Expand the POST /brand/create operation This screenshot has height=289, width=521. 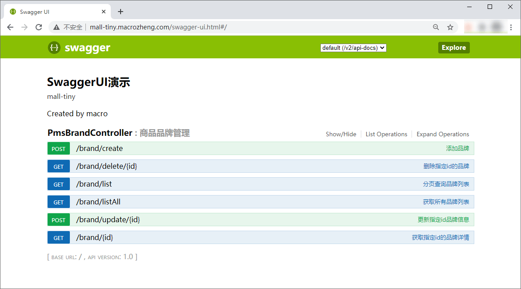(x=99, y=148)
